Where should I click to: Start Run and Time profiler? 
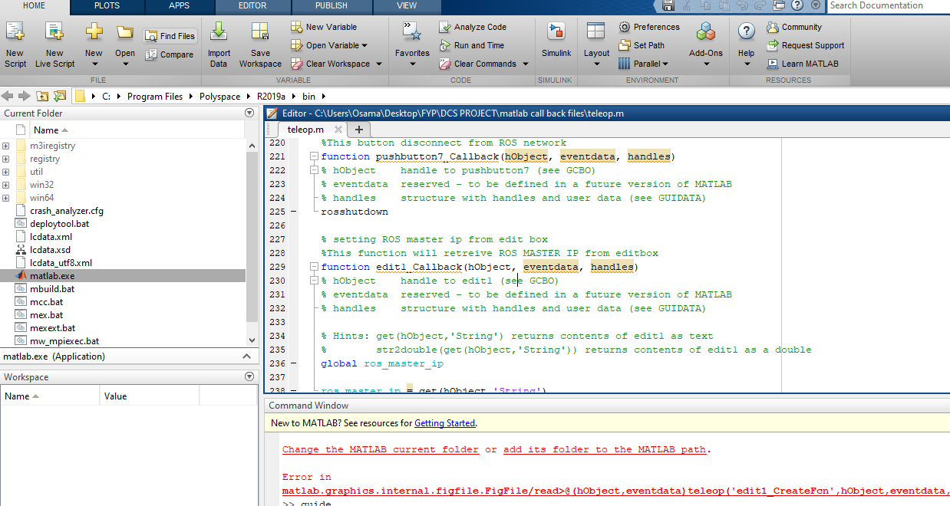(x=472, y=45)
